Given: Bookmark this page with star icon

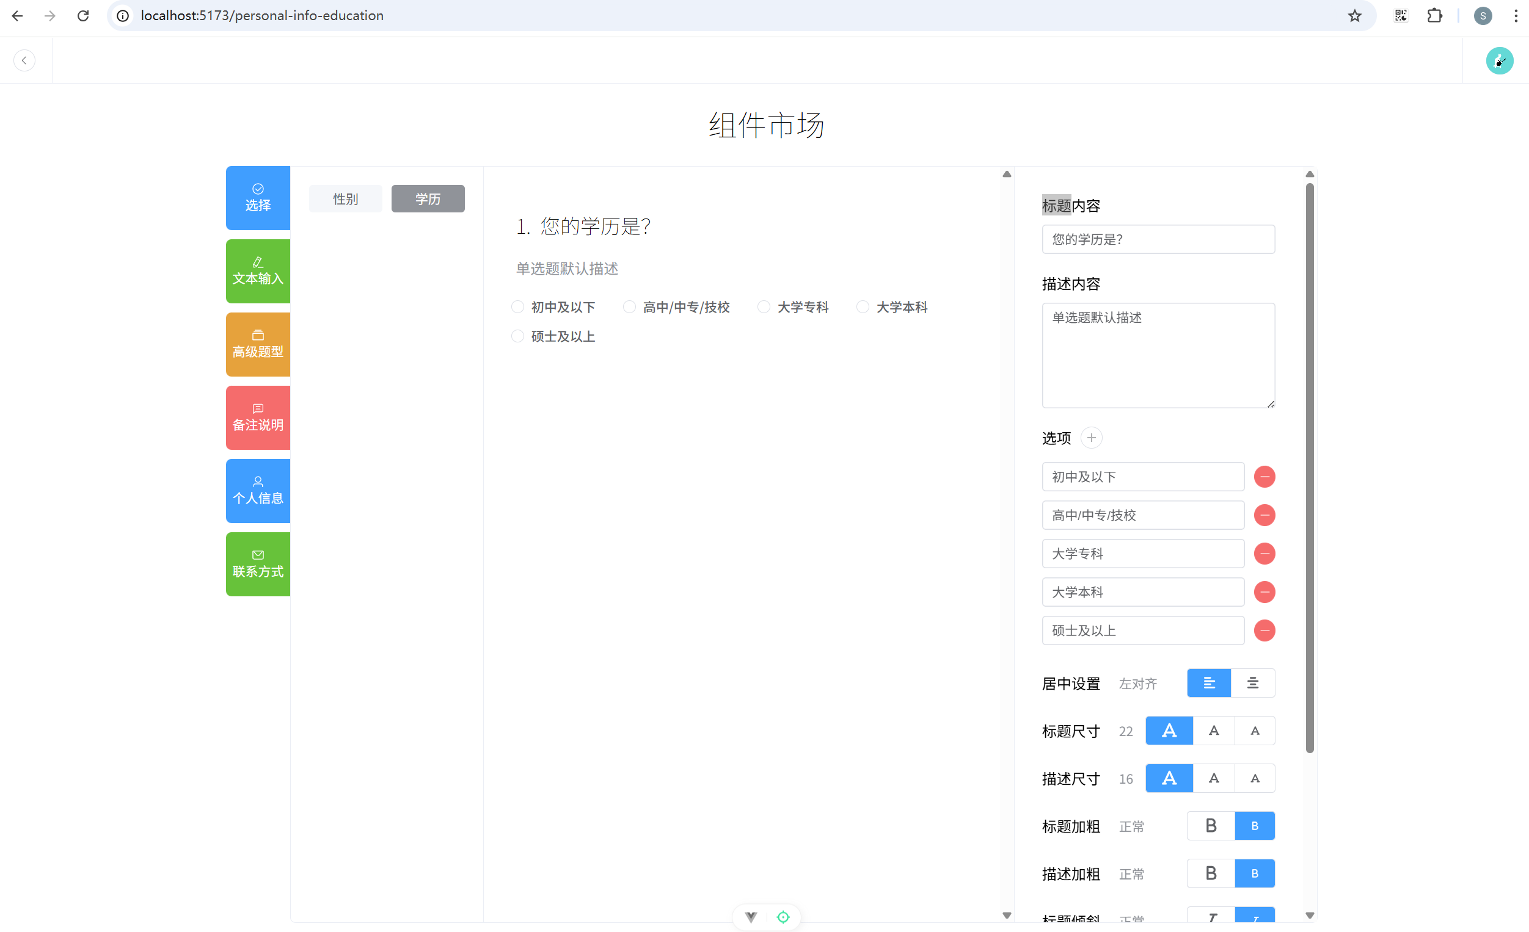Looking at the screenshot, I should tap(1354, 15).
